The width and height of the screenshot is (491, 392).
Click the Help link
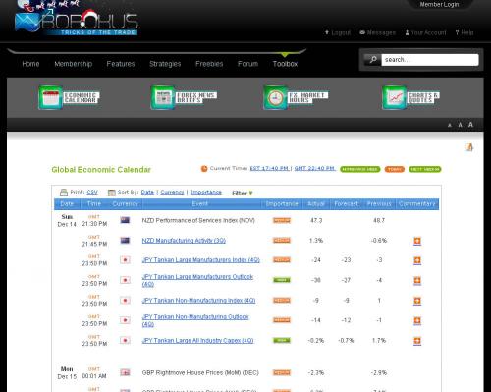pyautogui.click(x=464, y=32)
